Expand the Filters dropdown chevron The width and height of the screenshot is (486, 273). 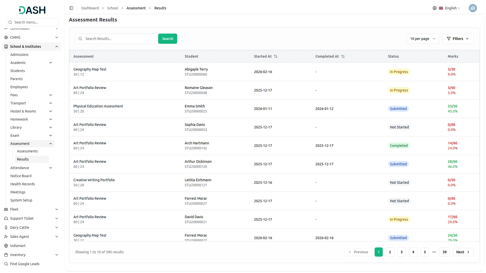pyautogui.click(x=467, y=39)
